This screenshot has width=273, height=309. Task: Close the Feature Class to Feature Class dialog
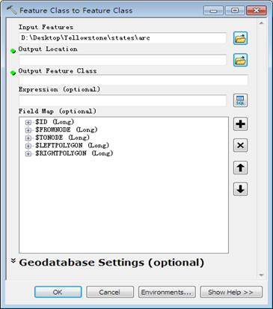tap(256, 10)
